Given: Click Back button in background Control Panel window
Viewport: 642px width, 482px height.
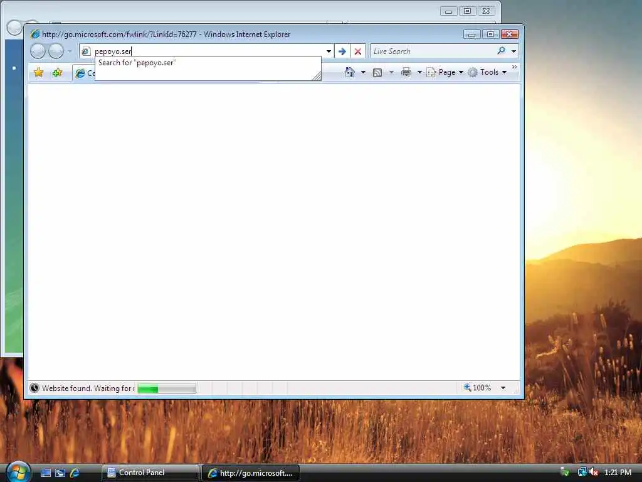Looking at the screenshot, I should click(x=14, y=28).
